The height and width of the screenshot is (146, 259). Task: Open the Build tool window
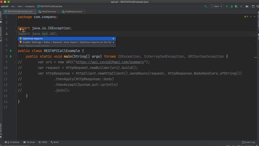(x=55, y=142)
